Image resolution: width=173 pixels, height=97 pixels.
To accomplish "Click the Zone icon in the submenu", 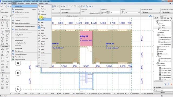I will coord(39,47).
